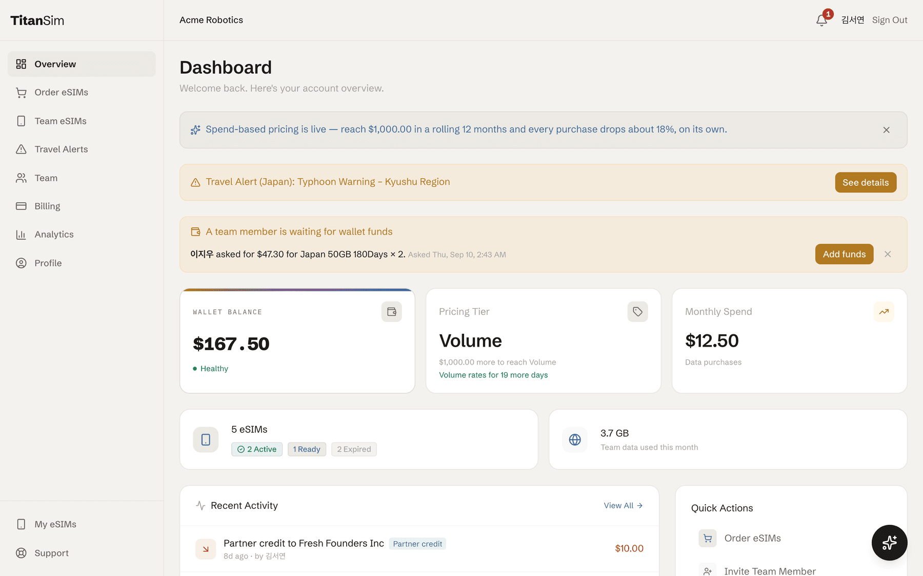The height and width of the screenshot is (576, 923).
Task: Click the sparkle icon in pricing banner
Action: coord(195,130)
